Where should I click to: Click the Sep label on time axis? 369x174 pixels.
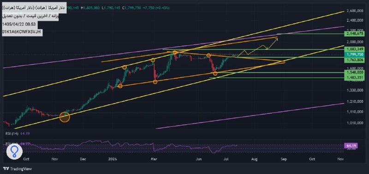tap(284, 159)
